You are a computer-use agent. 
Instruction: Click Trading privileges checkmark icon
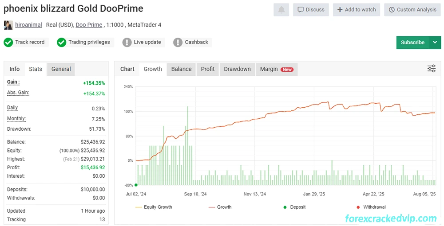[61, 43]
